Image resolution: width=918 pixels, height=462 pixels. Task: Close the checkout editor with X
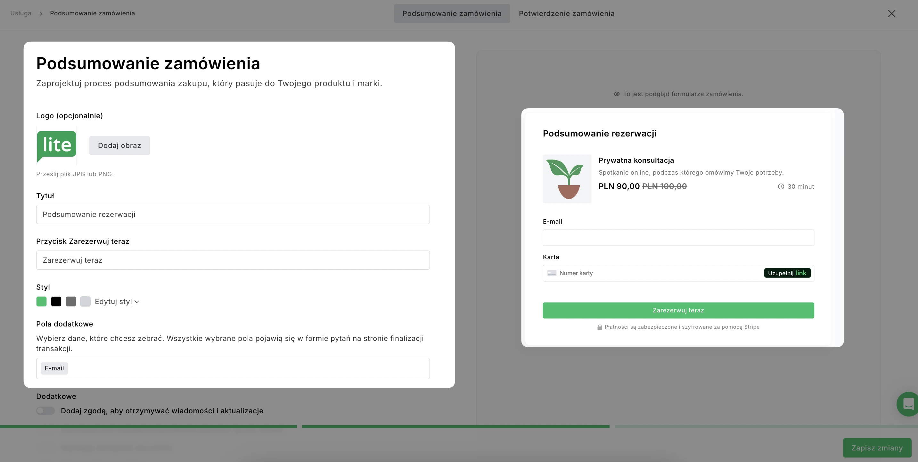click(x=892, y=13)
